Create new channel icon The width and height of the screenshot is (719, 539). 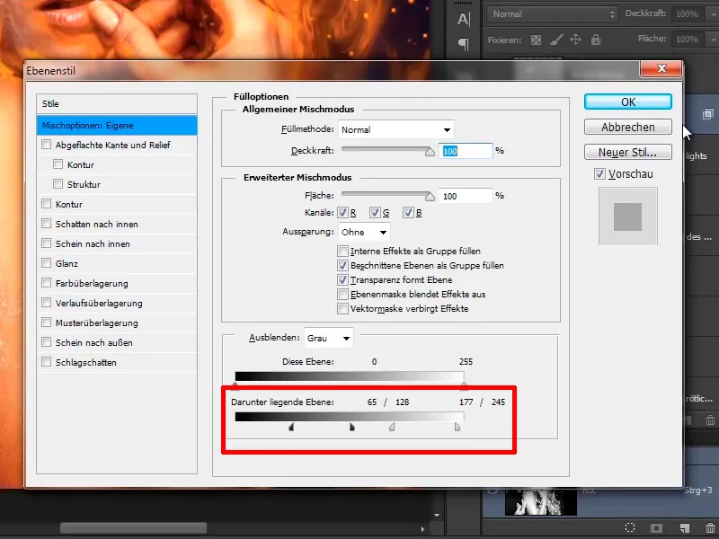pos(685,528)
